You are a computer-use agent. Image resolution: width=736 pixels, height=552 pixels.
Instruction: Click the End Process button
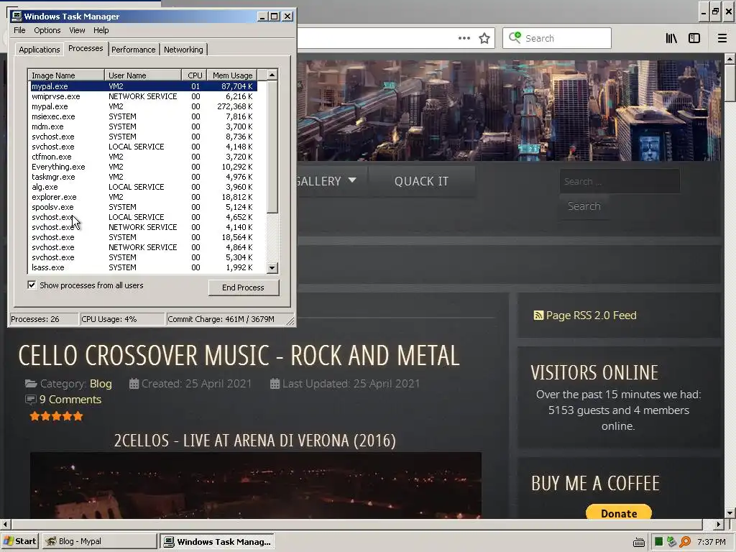243,287
